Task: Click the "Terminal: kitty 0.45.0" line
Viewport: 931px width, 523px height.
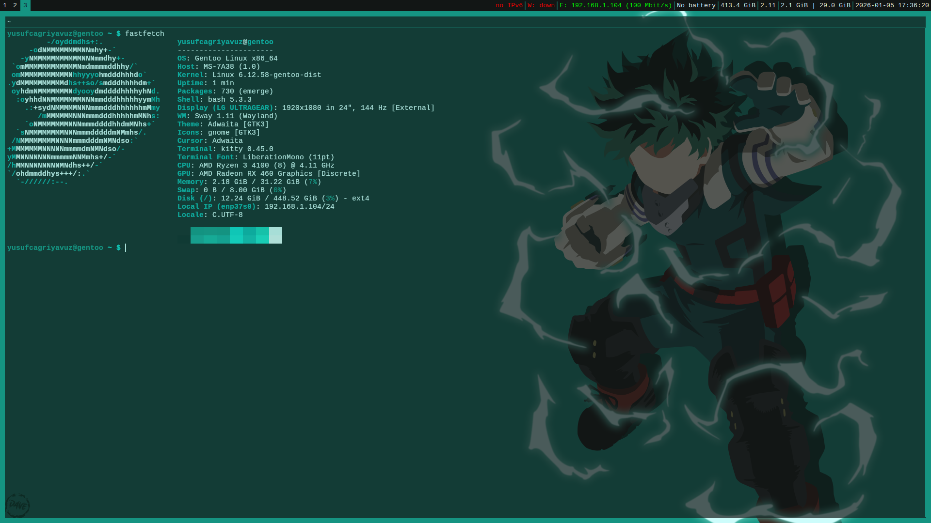Action: click(x=225, y=149)
